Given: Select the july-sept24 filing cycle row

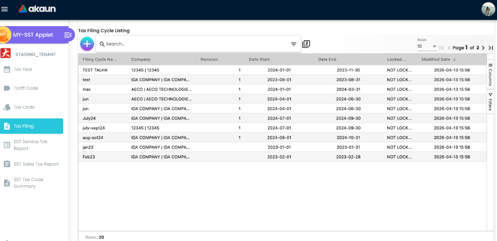Looking at the screenshot, I should pyautogui.click(x=282, y=128).
